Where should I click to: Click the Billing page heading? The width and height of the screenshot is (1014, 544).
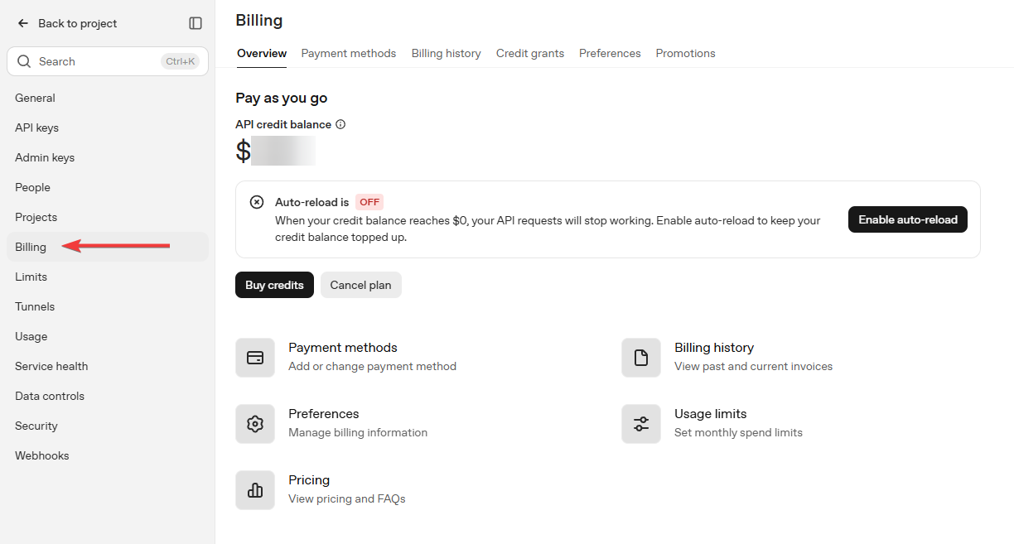[259, 21]
